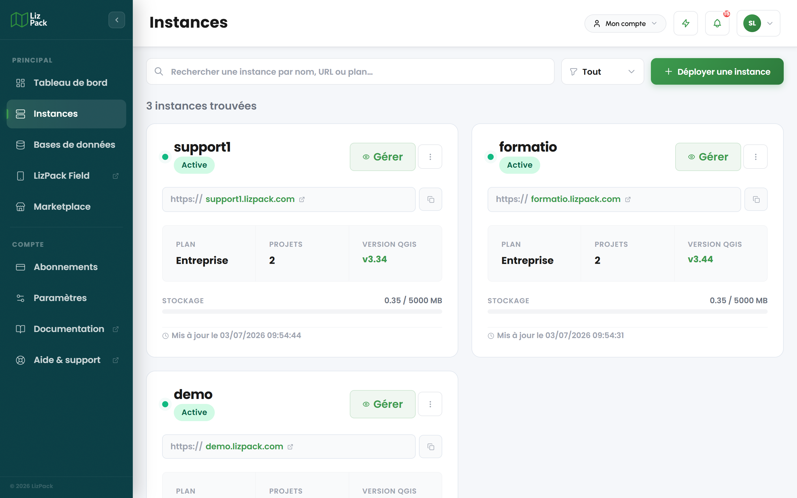797x498 pixels.
Task: Click the LizPack logo
Action: point(29,20)
